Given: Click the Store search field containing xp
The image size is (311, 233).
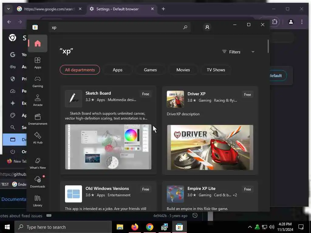Looking at the screenshot, I should click(120, 27).
